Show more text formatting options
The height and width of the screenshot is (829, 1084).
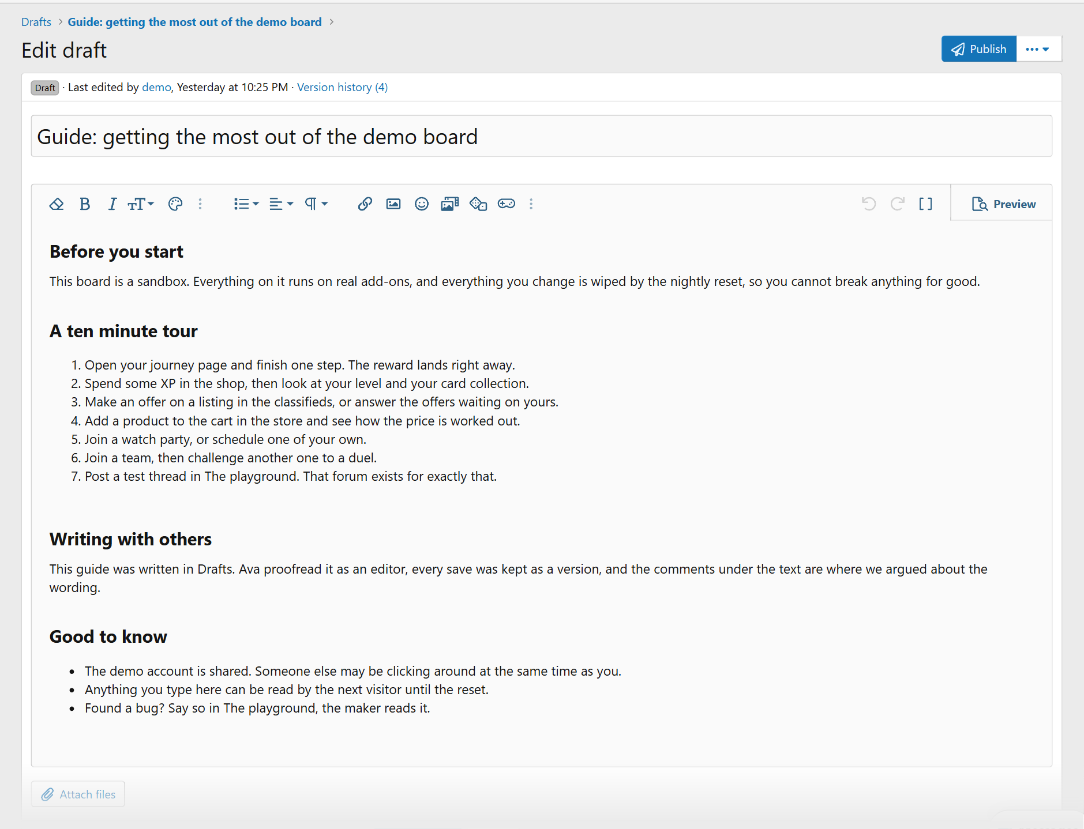click(200, 204)
